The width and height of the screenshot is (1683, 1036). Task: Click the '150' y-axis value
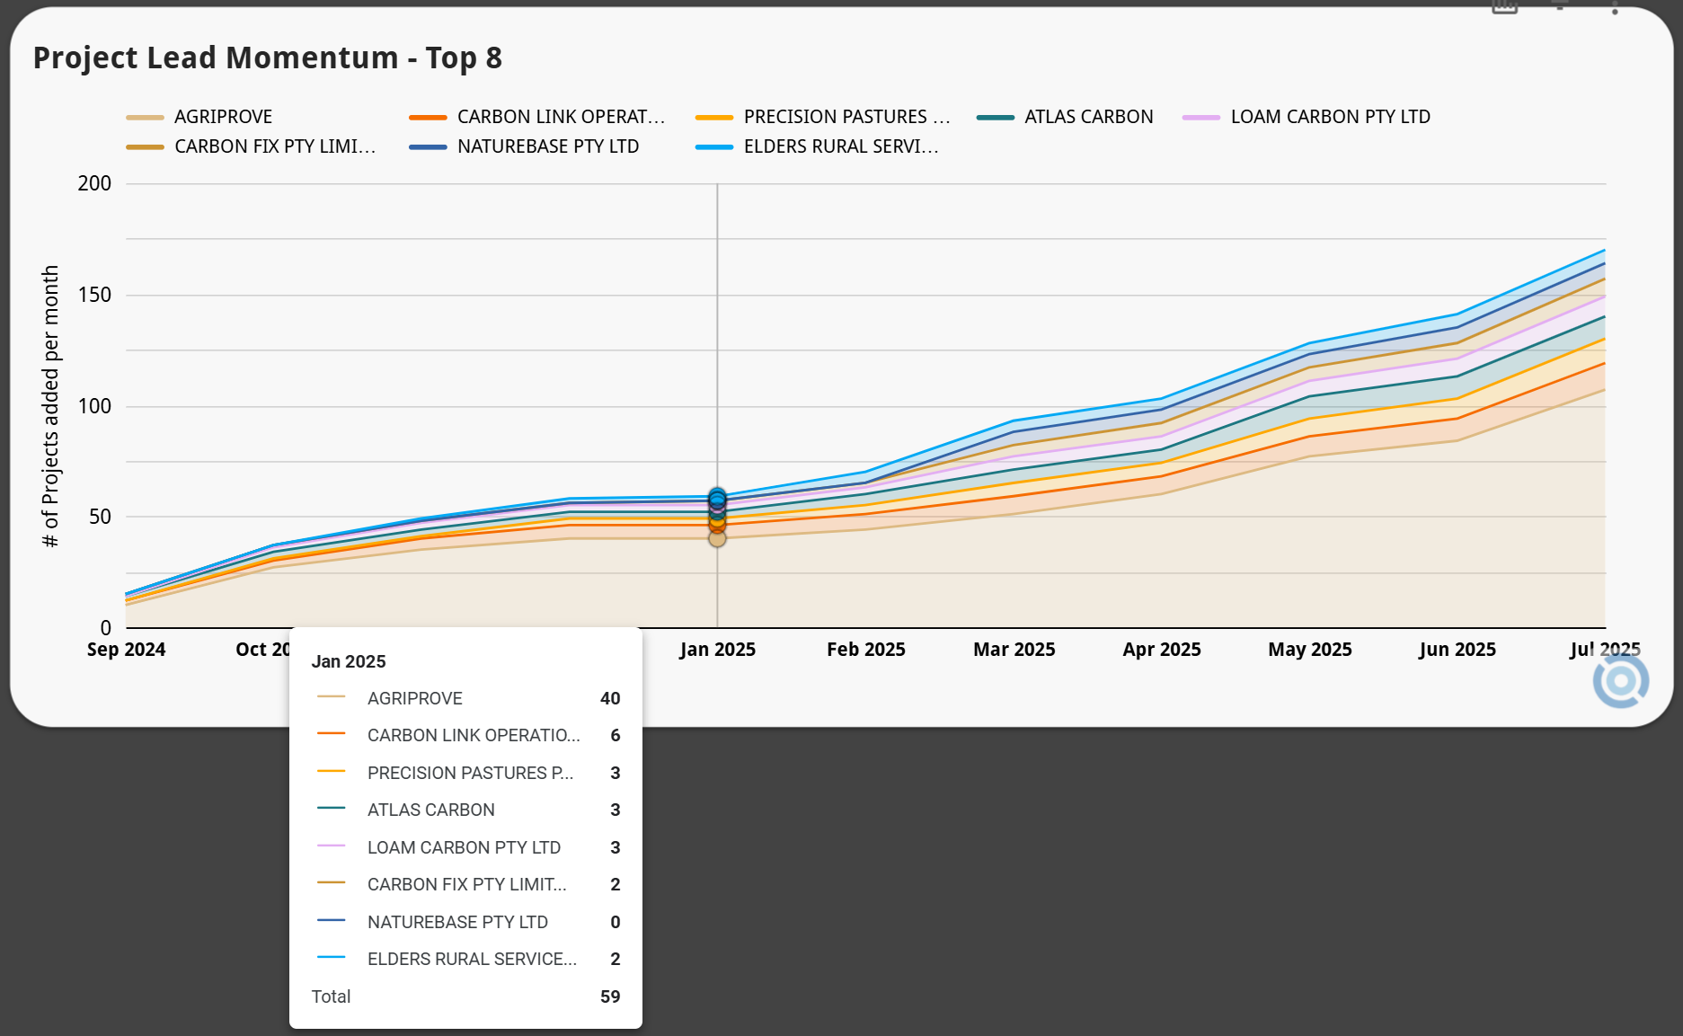click(94, 295)
